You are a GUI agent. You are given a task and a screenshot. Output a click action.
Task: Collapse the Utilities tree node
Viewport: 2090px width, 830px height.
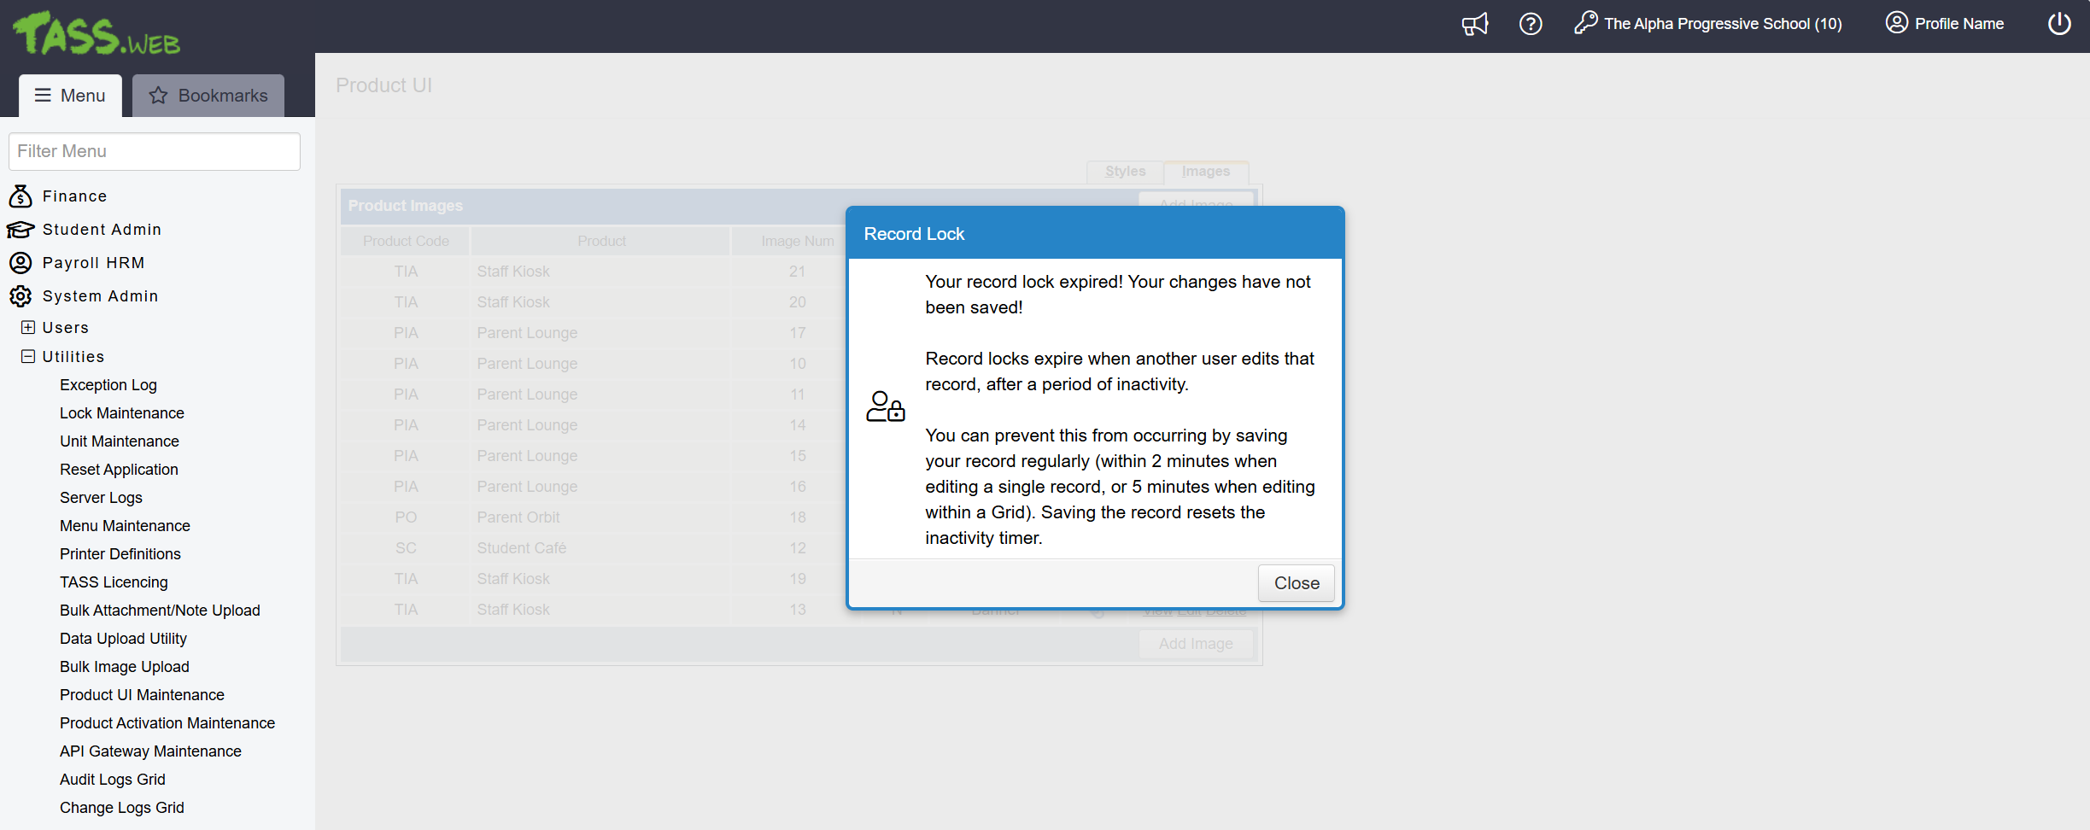pos(28,357)
